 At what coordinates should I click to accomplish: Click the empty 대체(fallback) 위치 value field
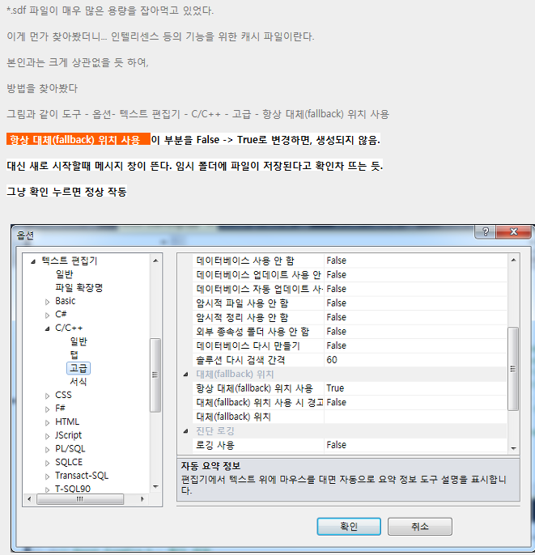tap(415, 417)
